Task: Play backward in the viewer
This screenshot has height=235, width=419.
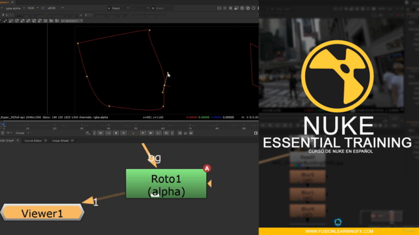Action: pyautogui.click(x=116, y=133)
